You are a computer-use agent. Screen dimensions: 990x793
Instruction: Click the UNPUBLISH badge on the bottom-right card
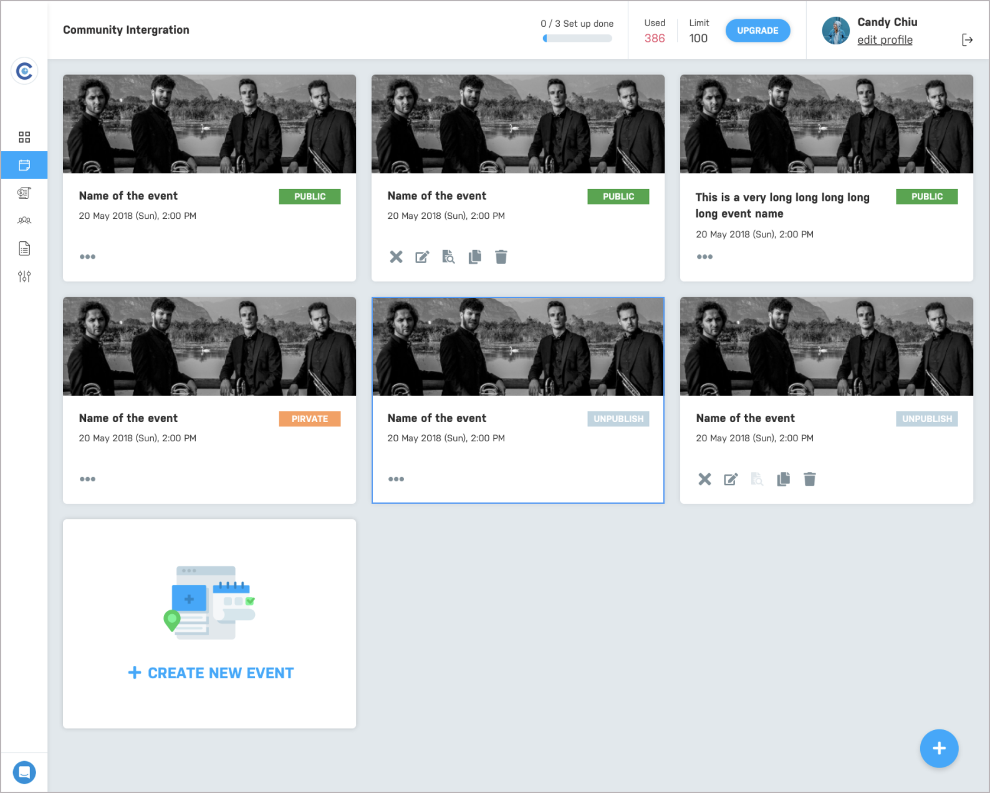(927, 419)
